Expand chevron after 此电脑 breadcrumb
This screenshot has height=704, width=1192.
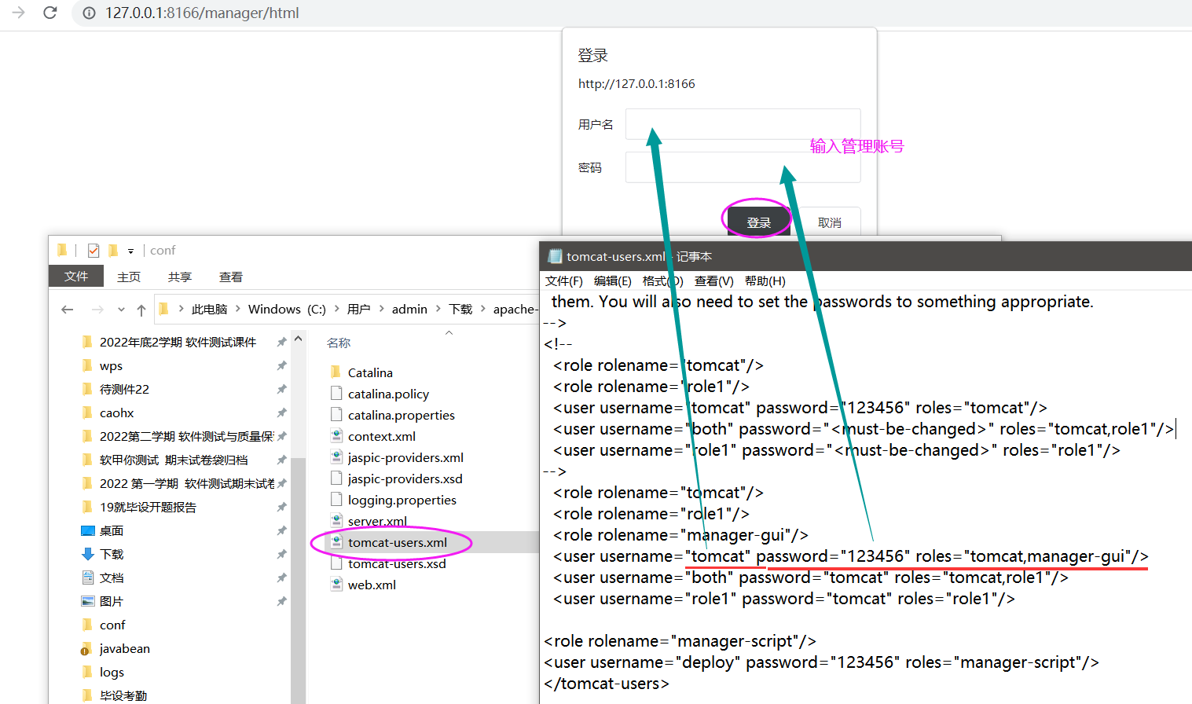[237, 309]
